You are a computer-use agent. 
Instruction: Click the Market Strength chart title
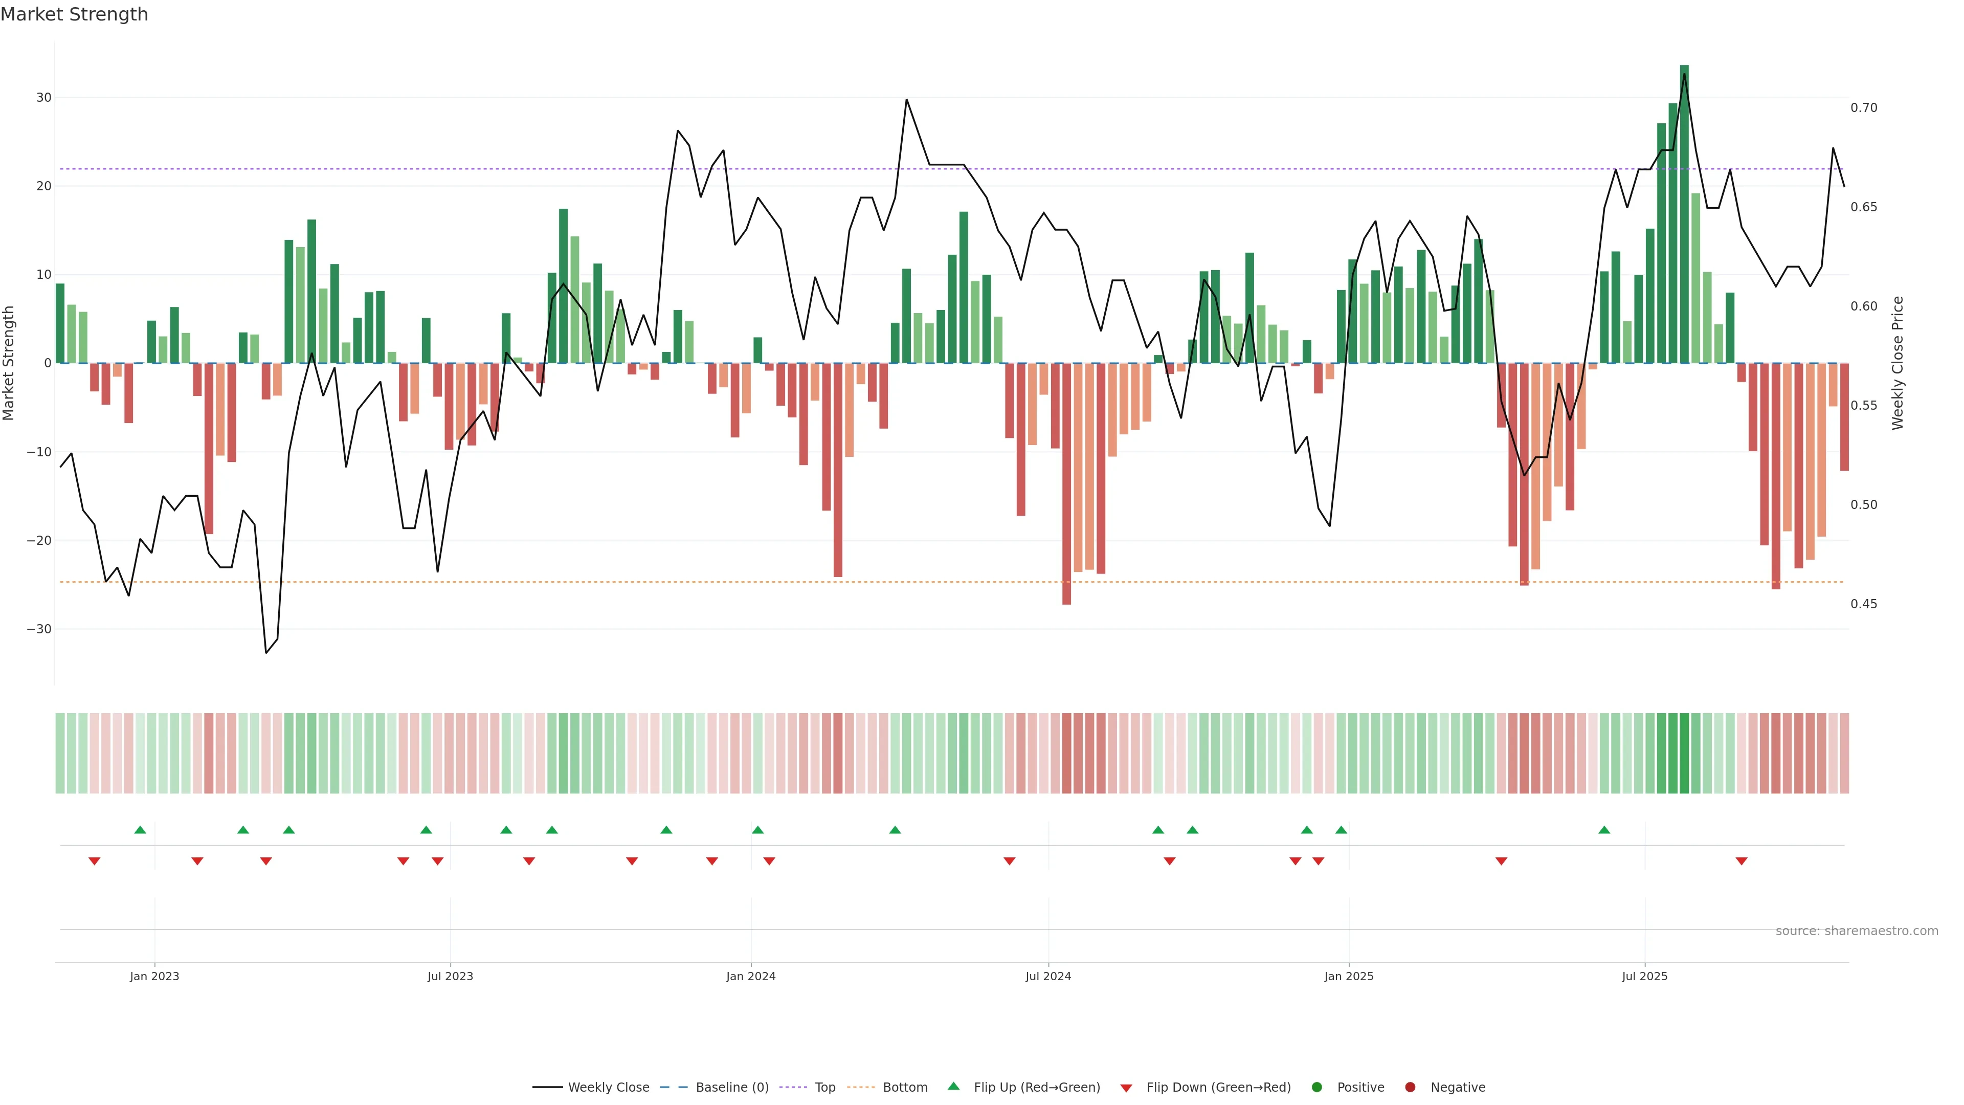pos(74,14)
